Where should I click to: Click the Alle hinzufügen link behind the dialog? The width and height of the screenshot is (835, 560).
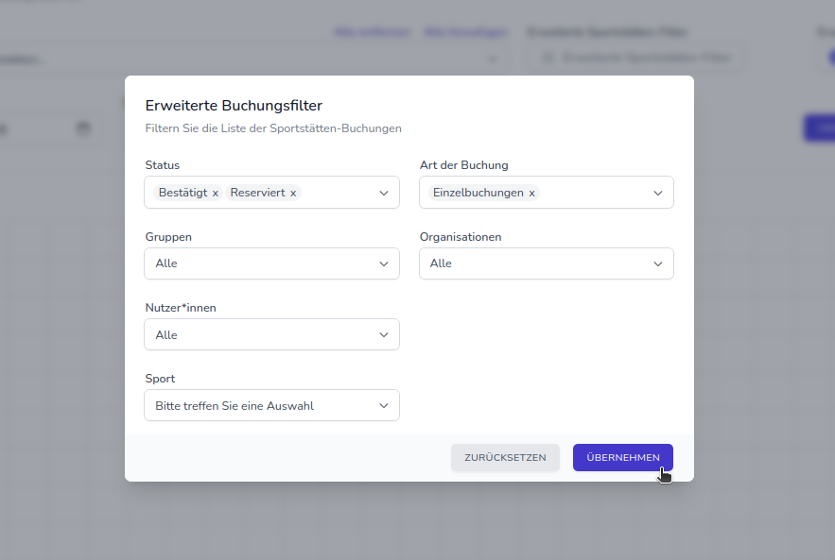point(466,32)
